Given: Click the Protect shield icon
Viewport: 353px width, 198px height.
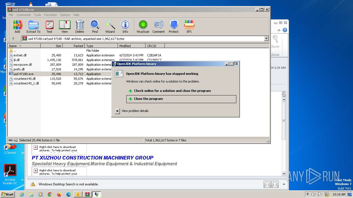Looking at the screenshot, I should [174, 27].
